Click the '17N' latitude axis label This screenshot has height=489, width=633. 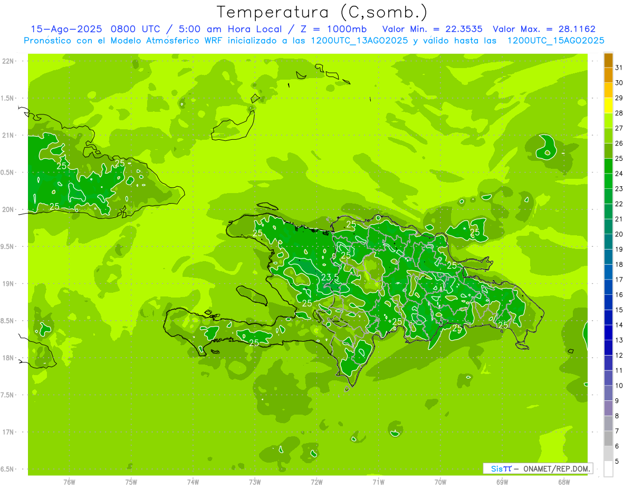click(x=8, y=432)
